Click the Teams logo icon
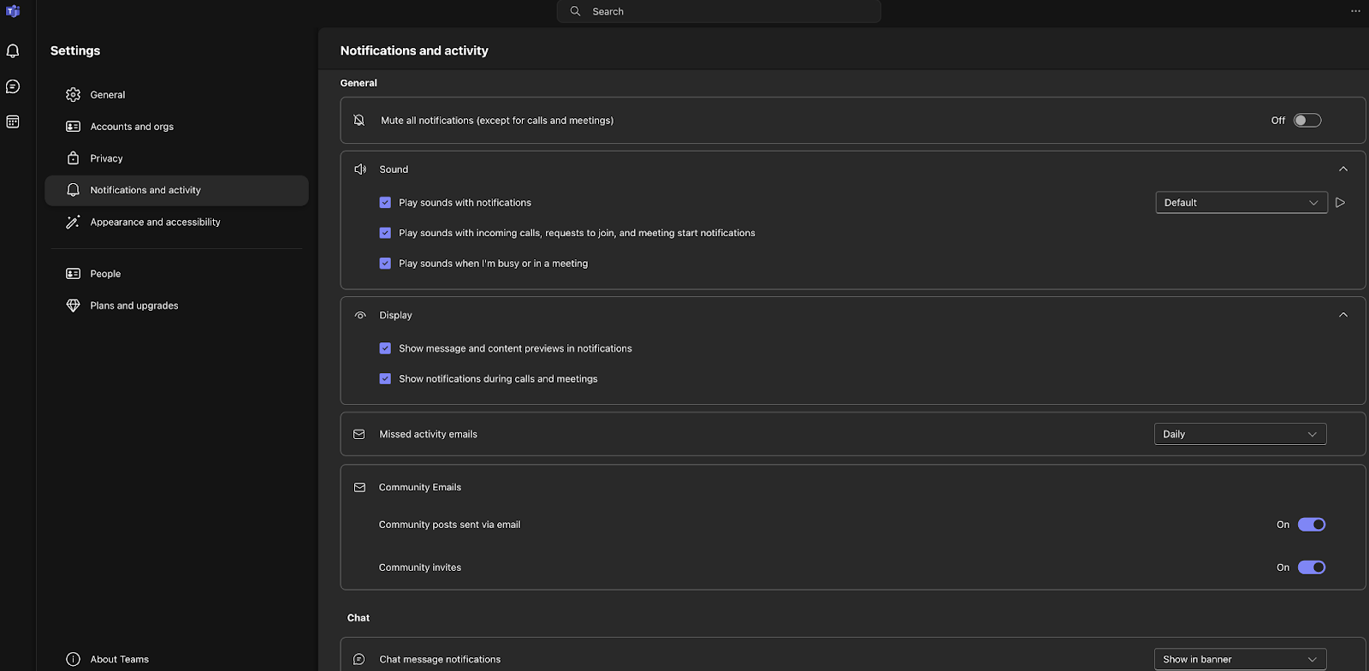Viewport: 1369px width, 671px height. pyautogui.click(x=13, y=11)
